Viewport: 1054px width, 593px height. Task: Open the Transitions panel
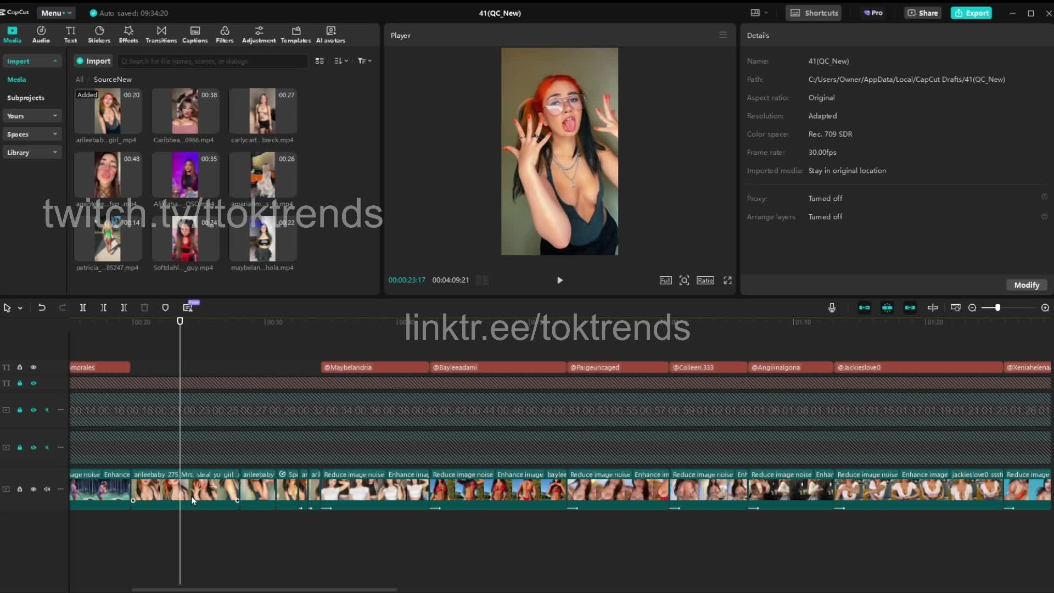click(x=161, y=35)
